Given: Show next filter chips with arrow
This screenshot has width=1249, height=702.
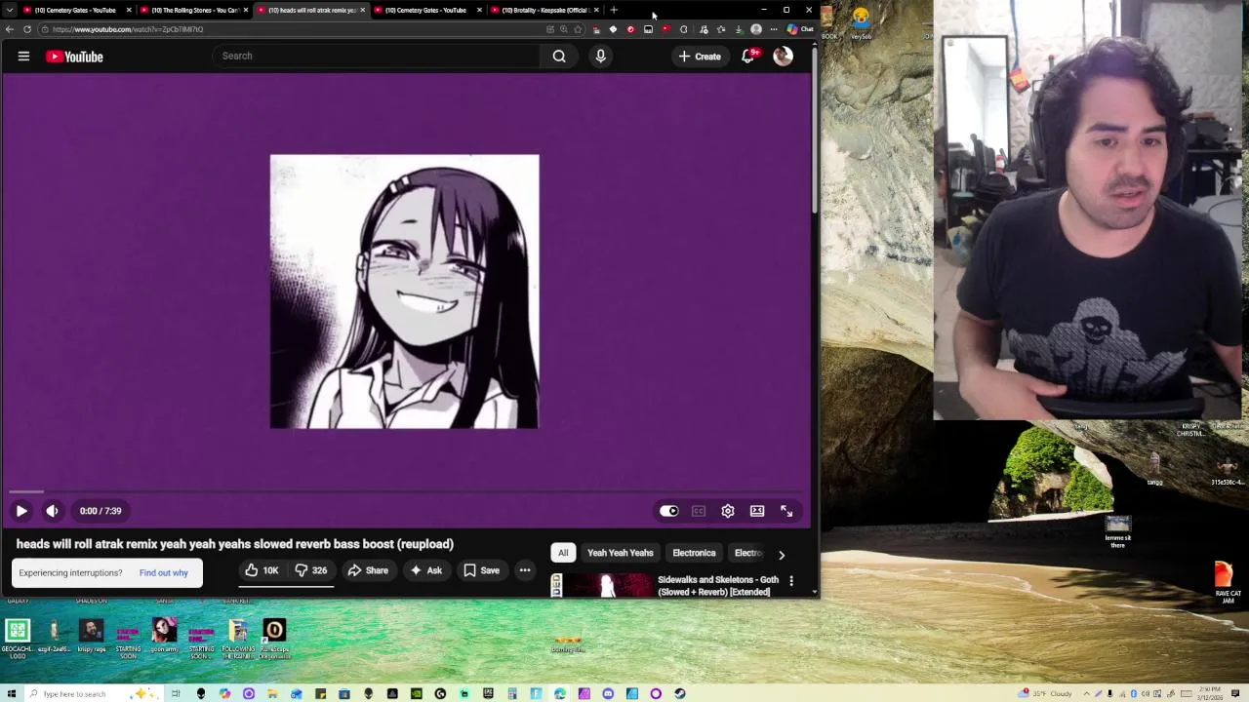Looking at the screenshot, I should click(x=782, y=555).
